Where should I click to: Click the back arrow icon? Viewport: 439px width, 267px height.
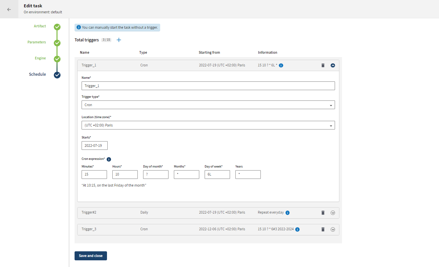pyautogui.click(x=9, y=9)
